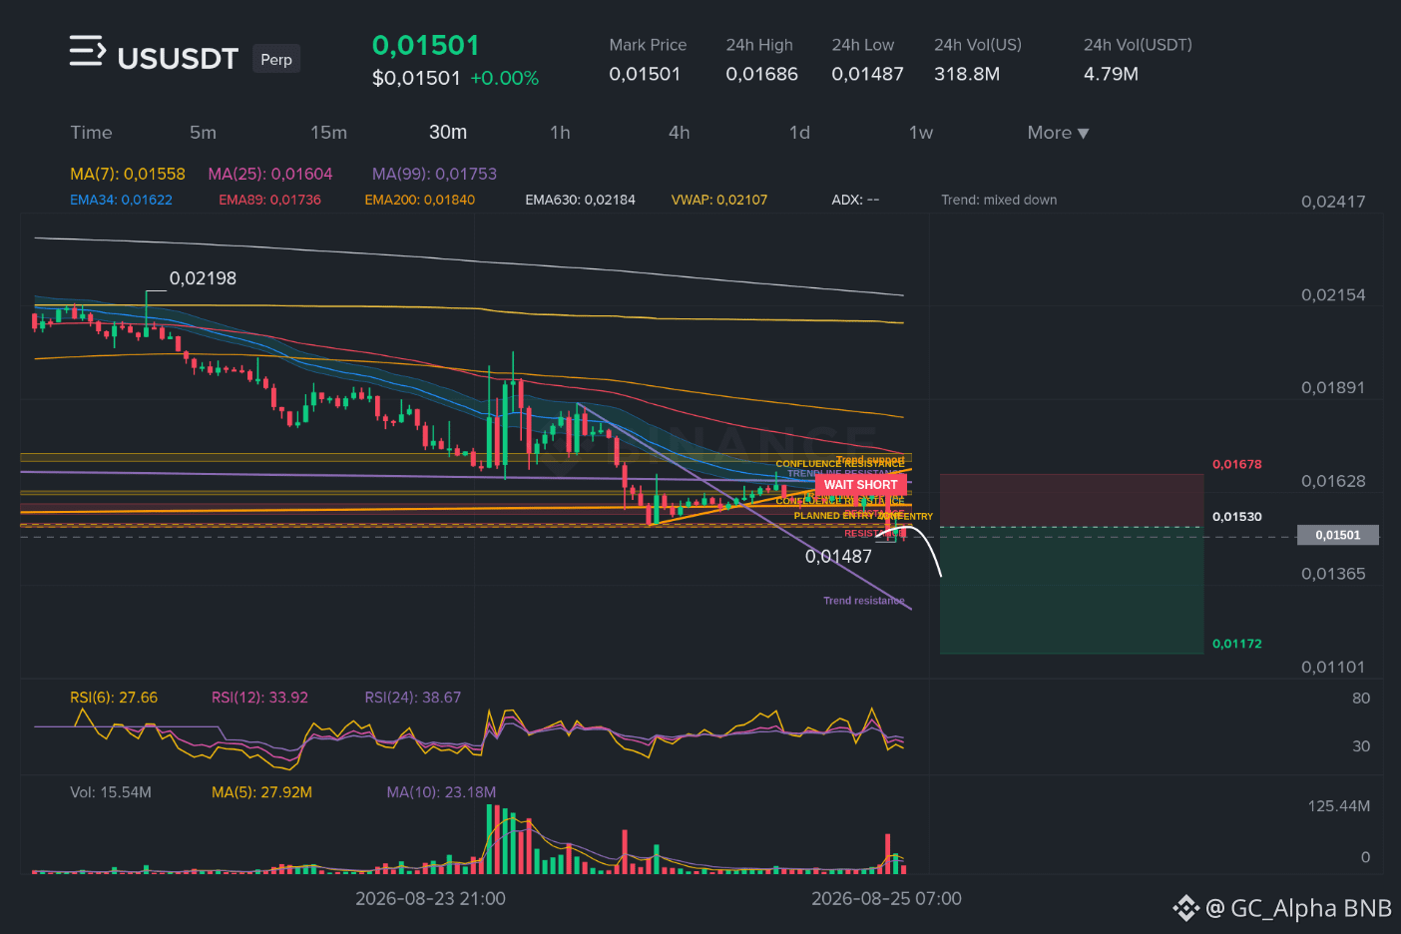Click the 0,01530 entry level label
The height and width of the screenshot is (934, 1401).
[x=1236, y=516]
